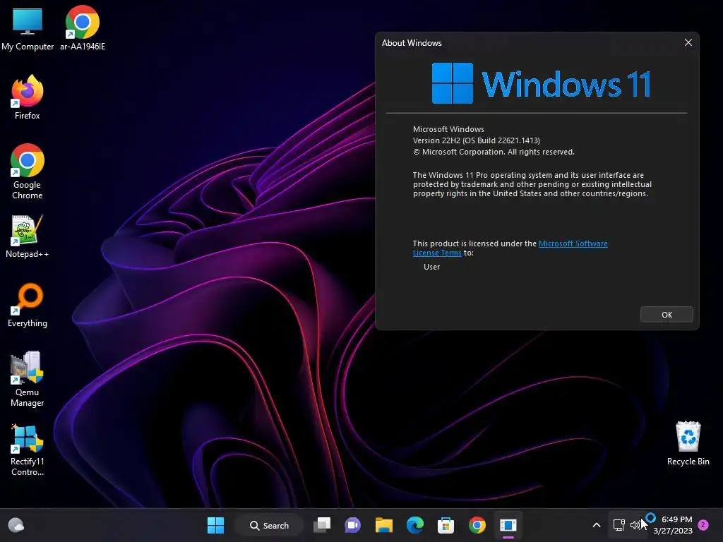Image resolution: width=723 pixels, height=542 pixels.
Task: Open notification center badge
Action: point(704,525)
